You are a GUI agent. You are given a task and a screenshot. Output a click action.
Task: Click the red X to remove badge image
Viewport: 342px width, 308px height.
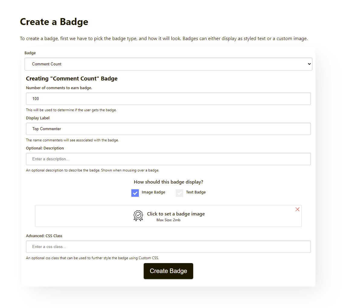pyautogui.click(x=297, y=209)
